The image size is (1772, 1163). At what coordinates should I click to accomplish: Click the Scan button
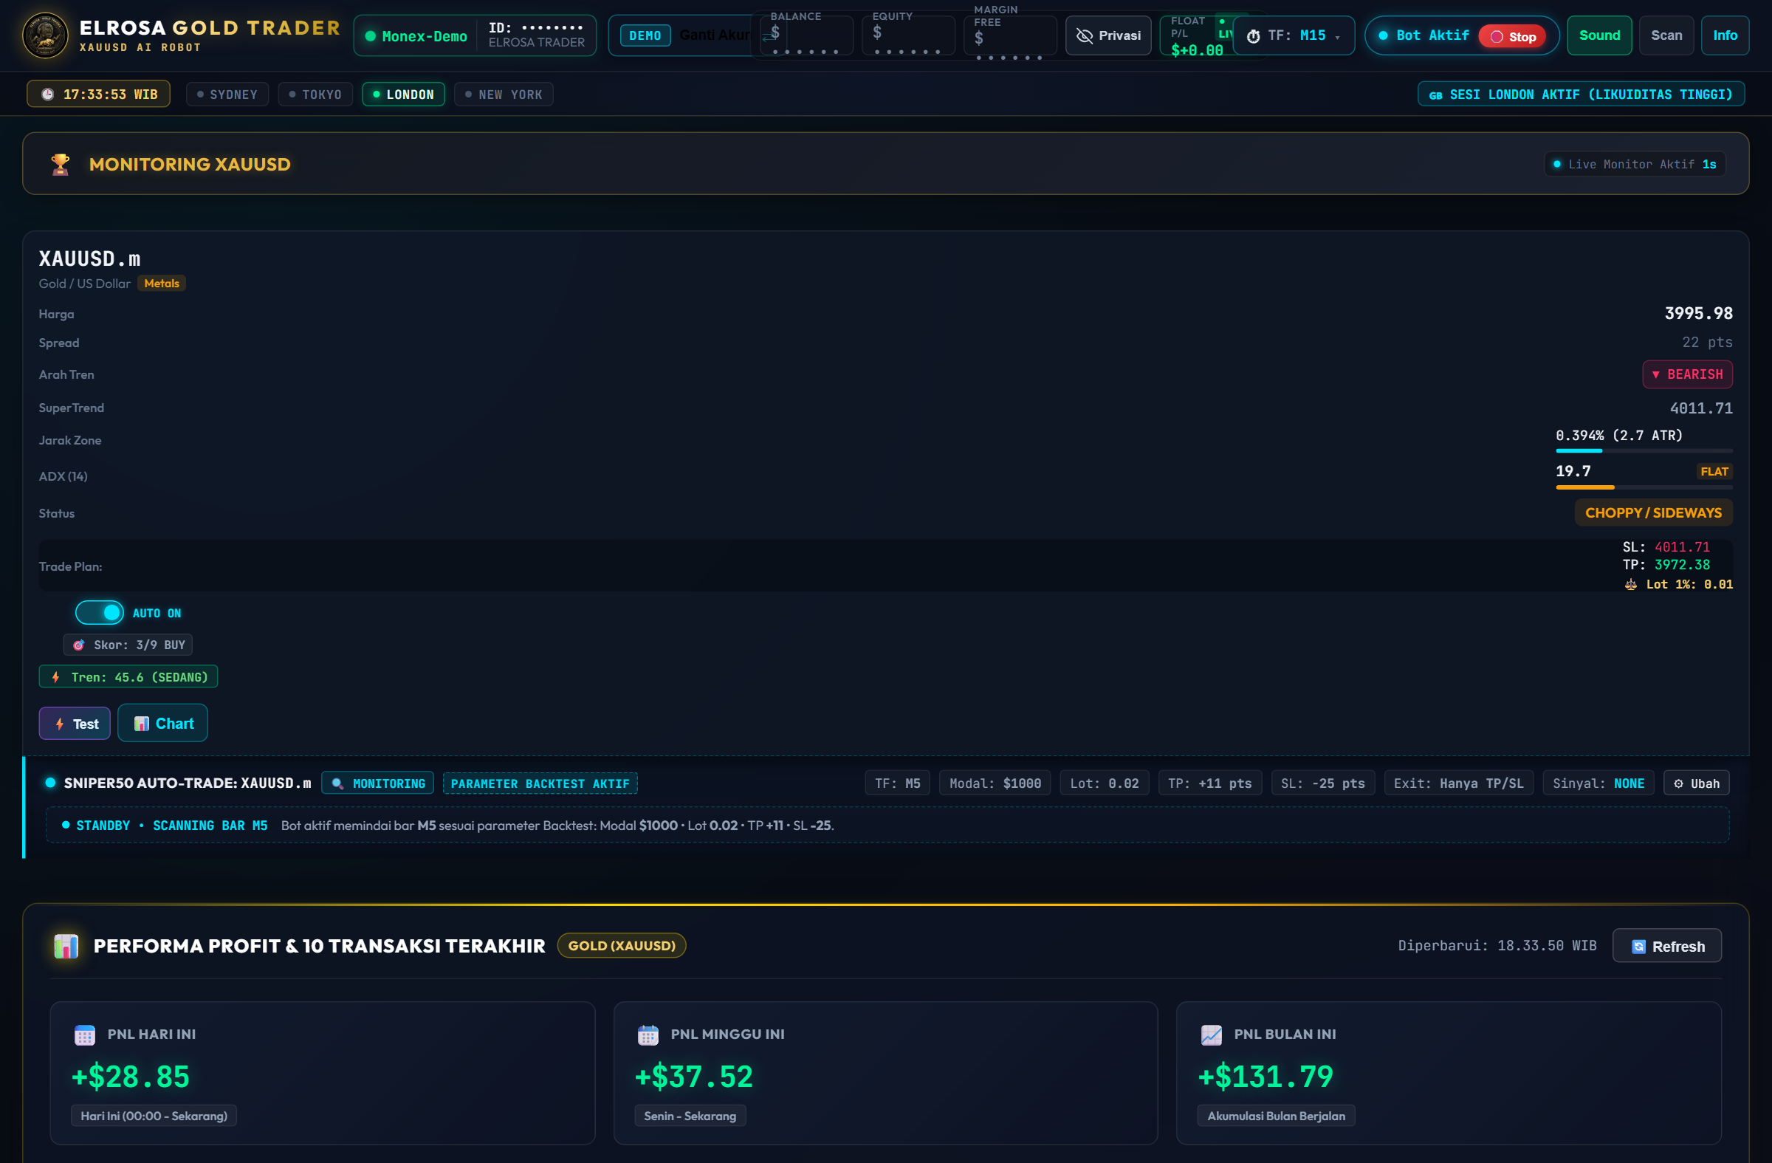pyautogui.click(x=1666, y=35)
